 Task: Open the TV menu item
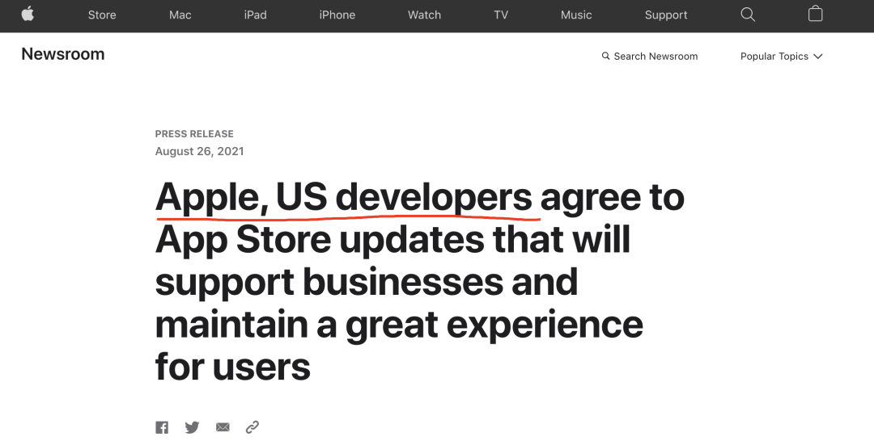point(501,15)
